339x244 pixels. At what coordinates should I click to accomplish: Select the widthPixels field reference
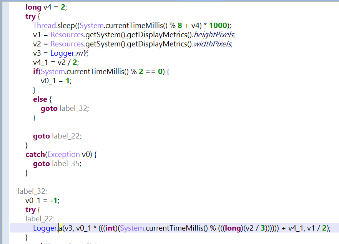(x=212, y=44)
